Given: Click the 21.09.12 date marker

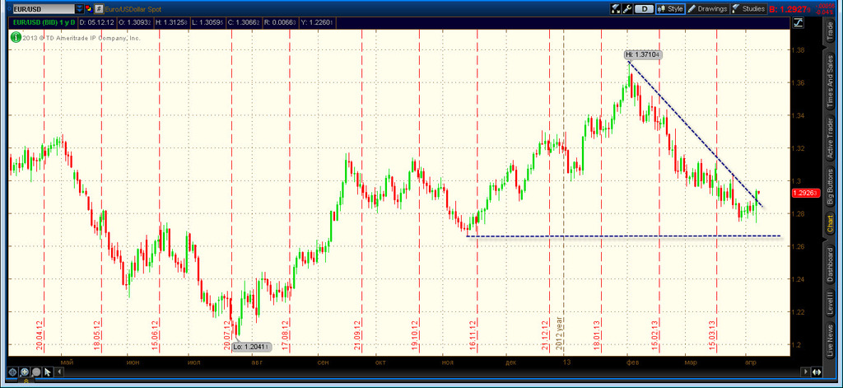Looking at the screenshot, I should [357, 336].
